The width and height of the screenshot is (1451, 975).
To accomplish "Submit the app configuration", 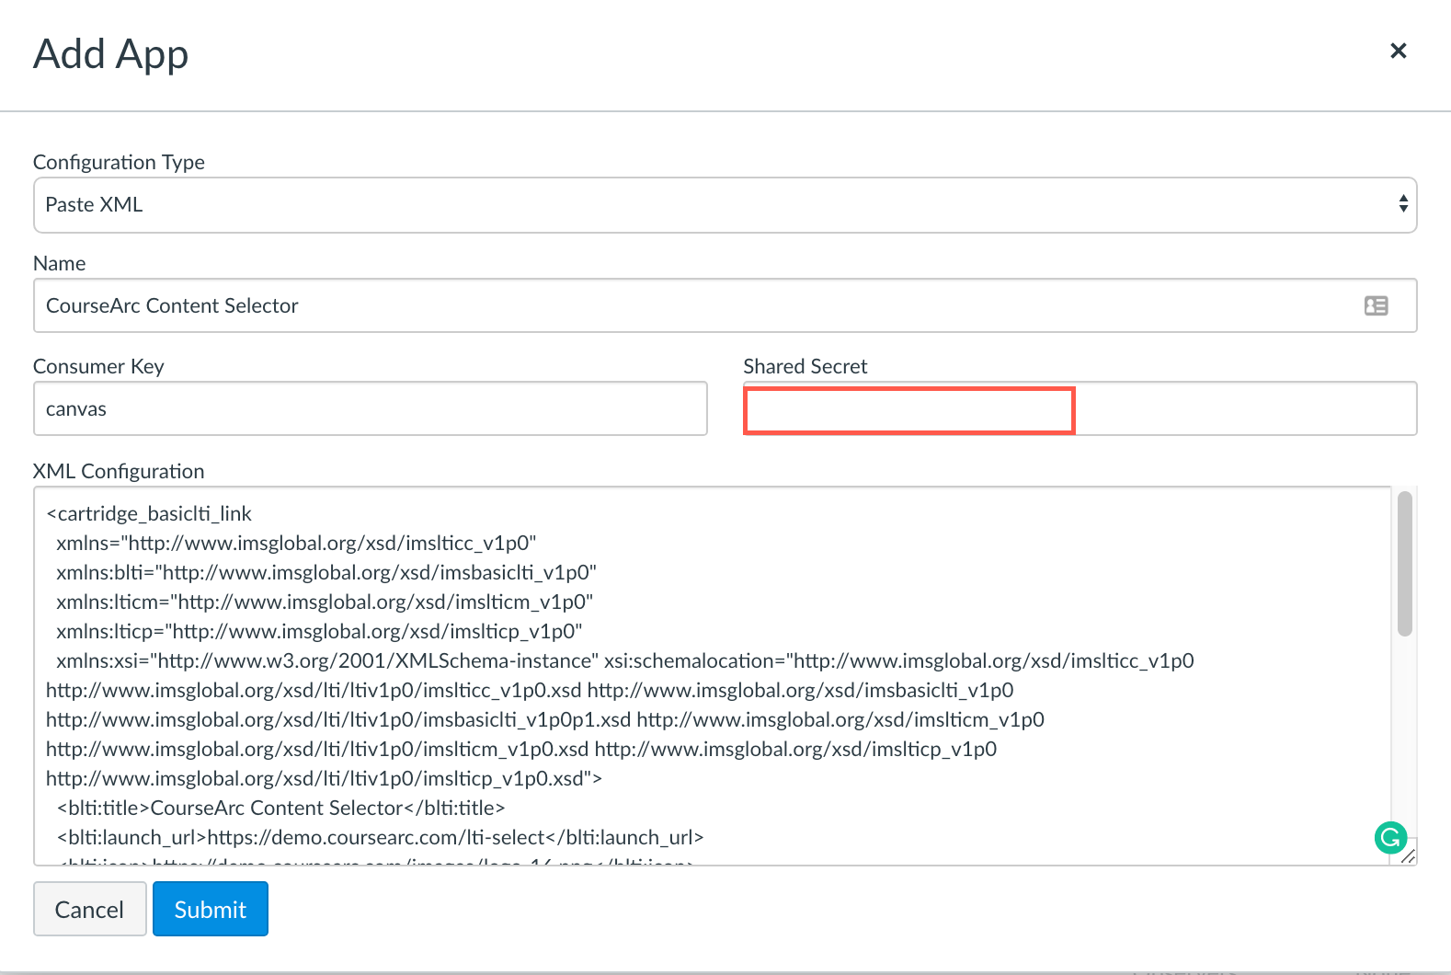I will (x=211, y=909).
